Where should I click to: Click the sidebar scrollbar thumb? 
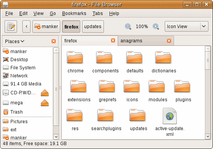click(x=56, y=89)
